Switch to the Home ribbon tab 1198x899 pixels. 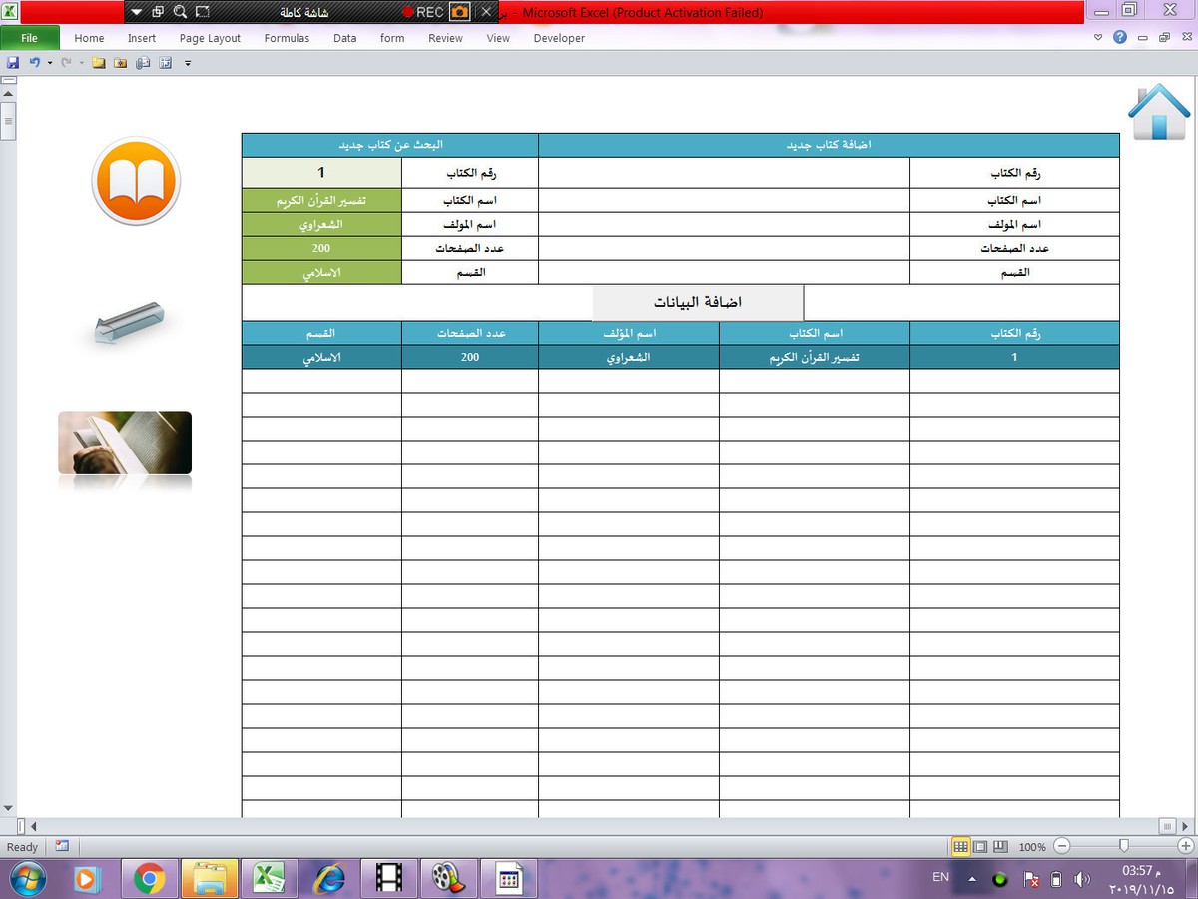[89, 38]
